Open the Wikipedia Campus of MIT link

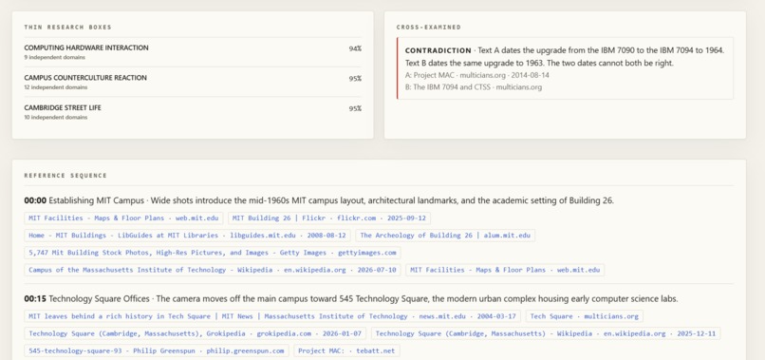click(x=213, y=270)
